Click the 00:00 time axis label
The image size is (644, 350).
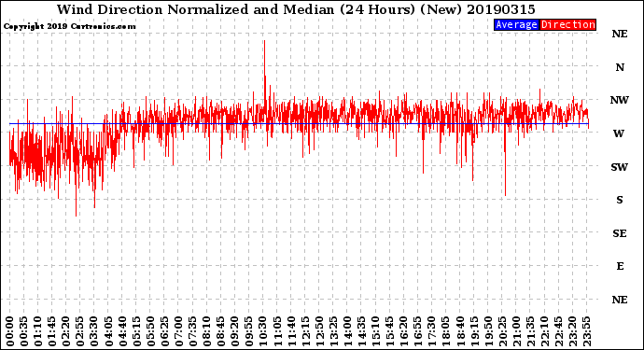pyautogui.click(x=10, y=331)
